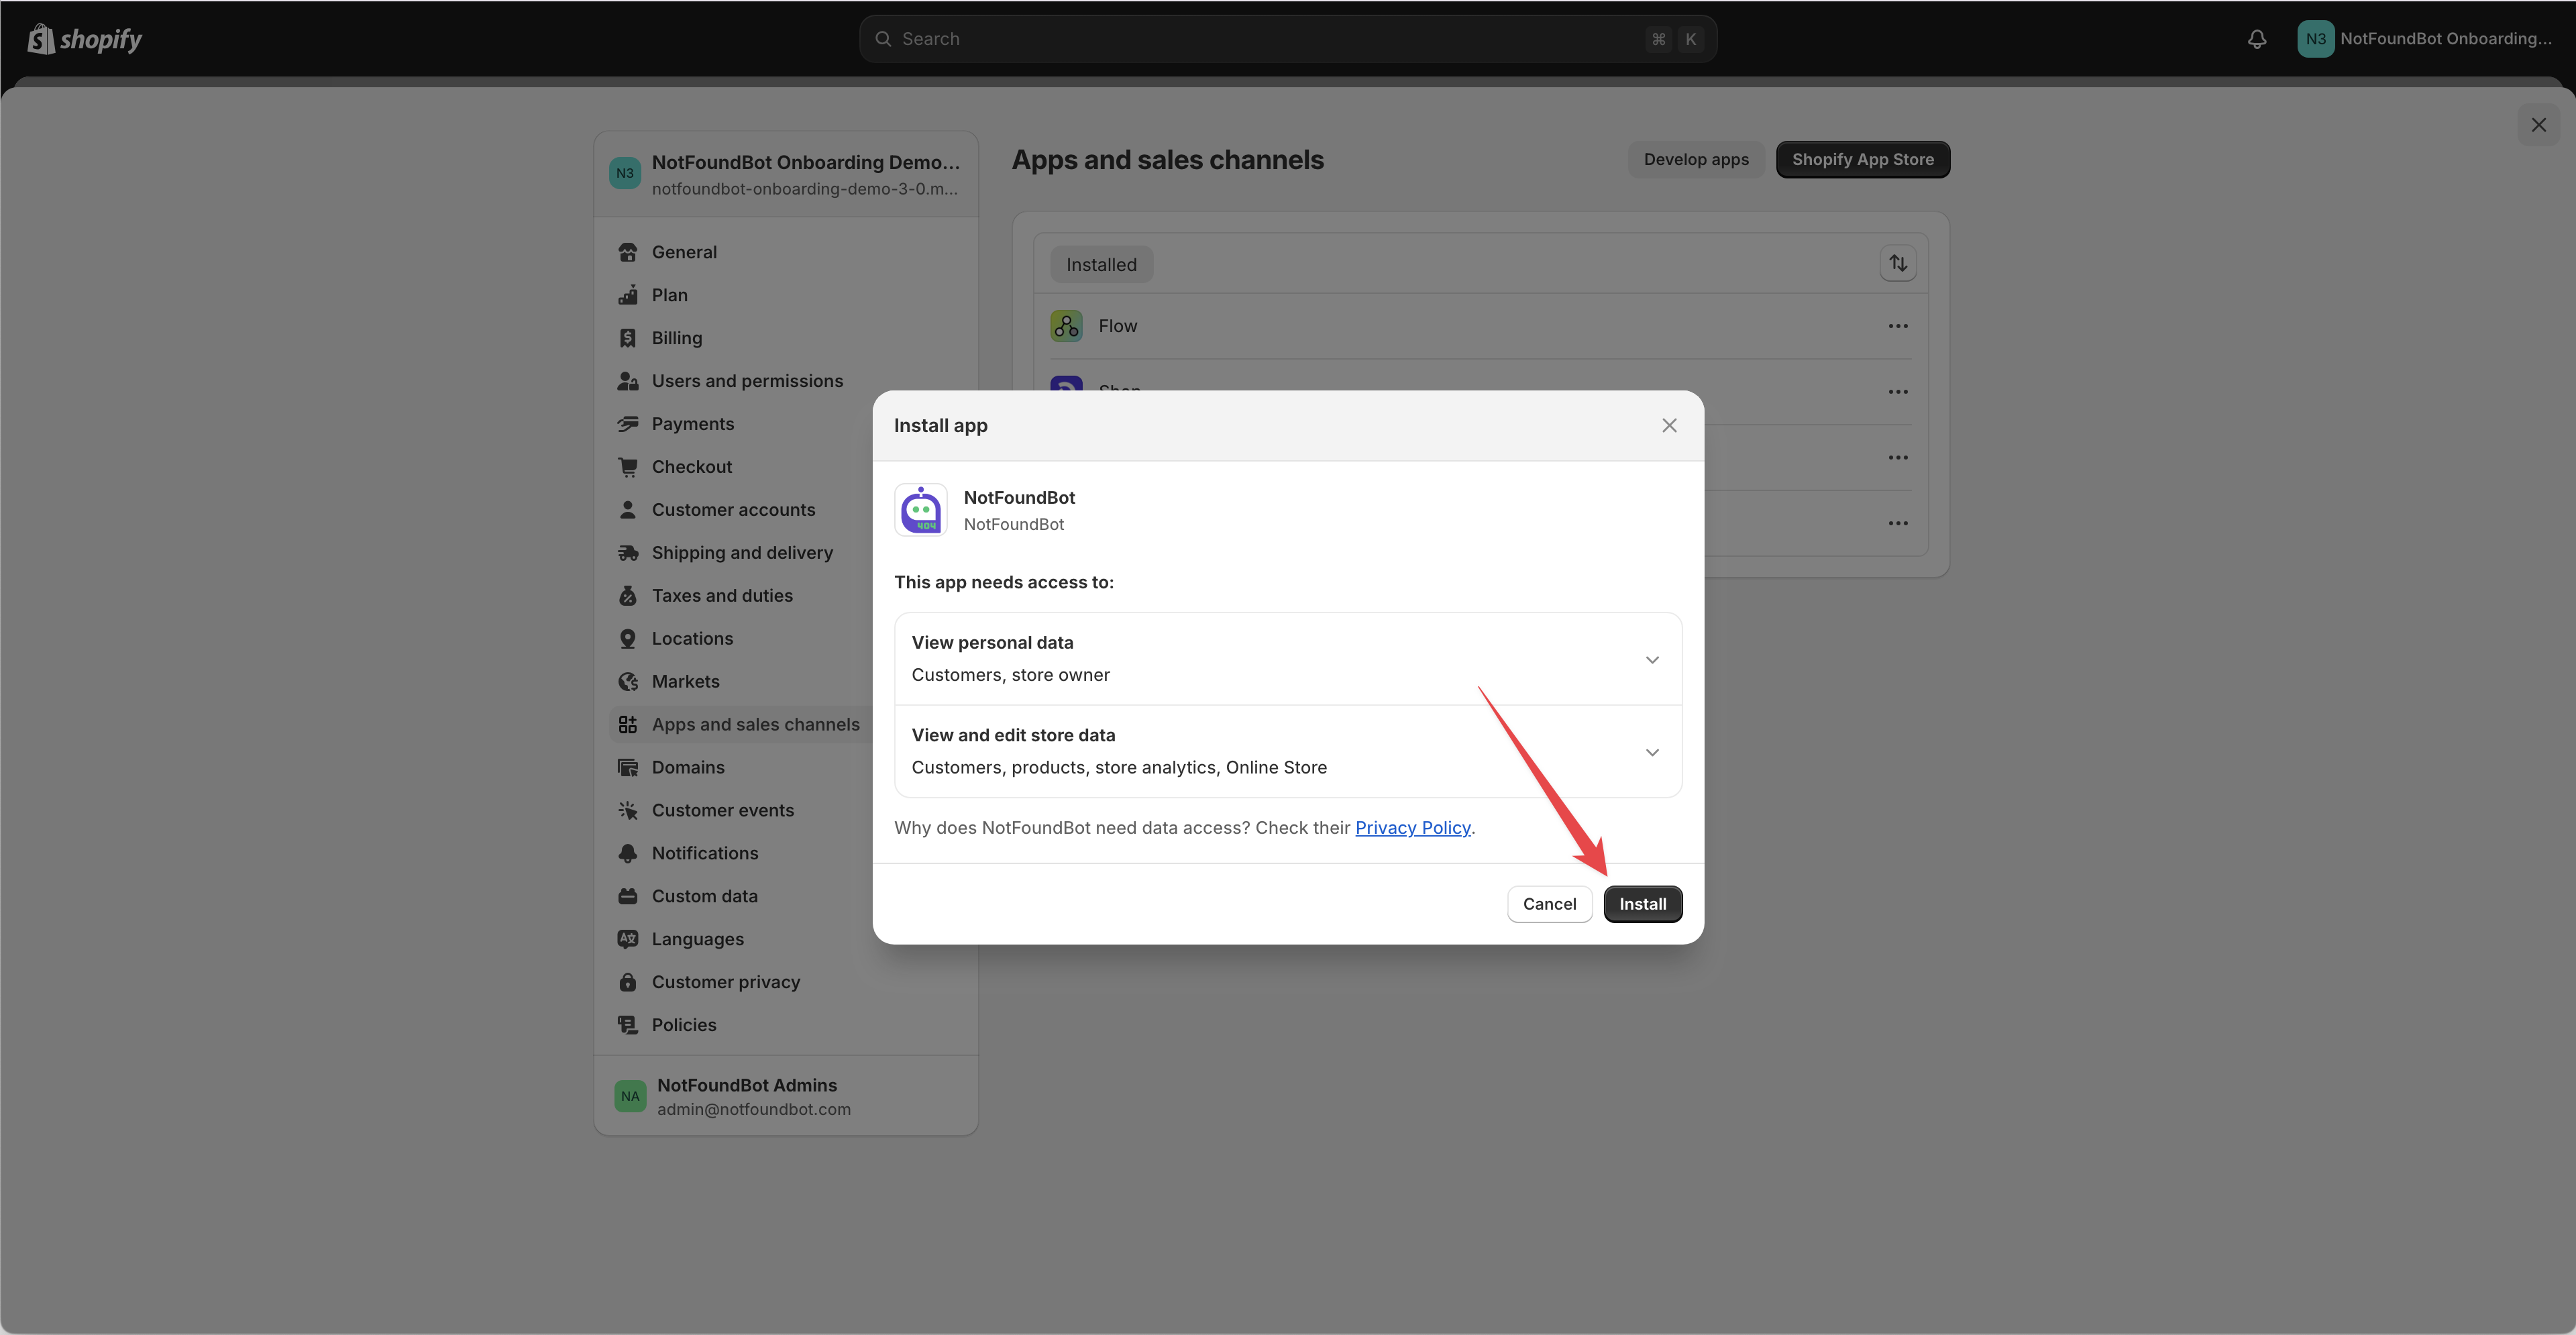The height and width of the screenshot is (1335, 2576).
Task: Click the Domains icon in sidebar
Action: [628, 768]
